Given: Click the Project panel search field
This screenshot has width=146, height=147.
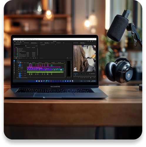Looking at the screenshot, I should 20,46.
